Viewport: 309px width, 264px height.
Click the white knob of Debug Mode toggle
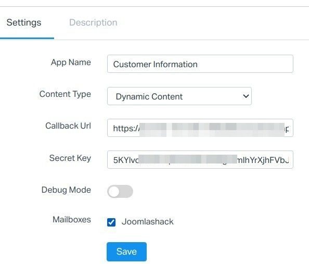[114, 192]
